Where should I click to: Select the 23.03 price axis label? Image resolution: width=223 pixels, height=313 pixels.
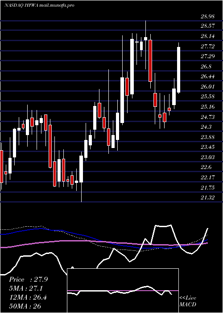point(208,157)
